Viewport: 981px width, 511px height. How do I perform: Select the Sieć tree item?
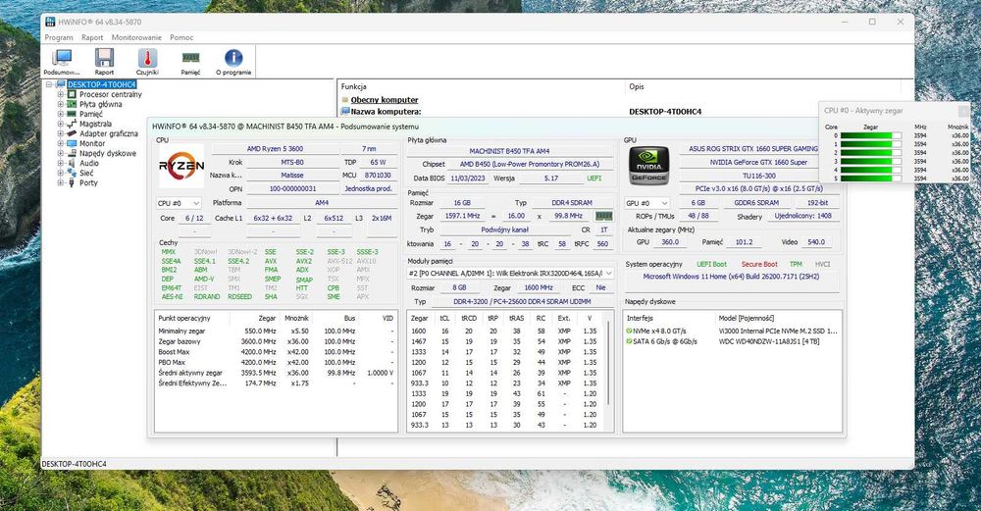click(x=86, y=174)
